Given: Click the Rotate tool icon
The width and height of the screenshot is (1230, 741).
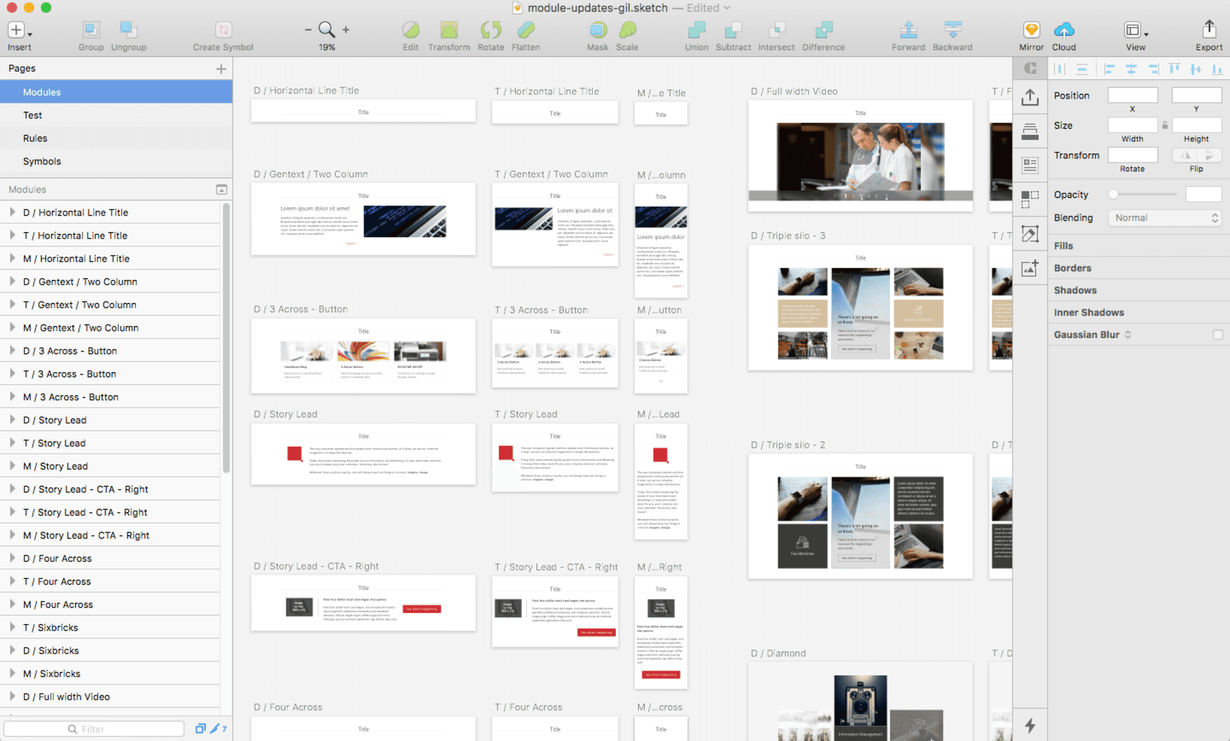Looking at the screenshot, I should pyautogui.click(x=490, y=30).
